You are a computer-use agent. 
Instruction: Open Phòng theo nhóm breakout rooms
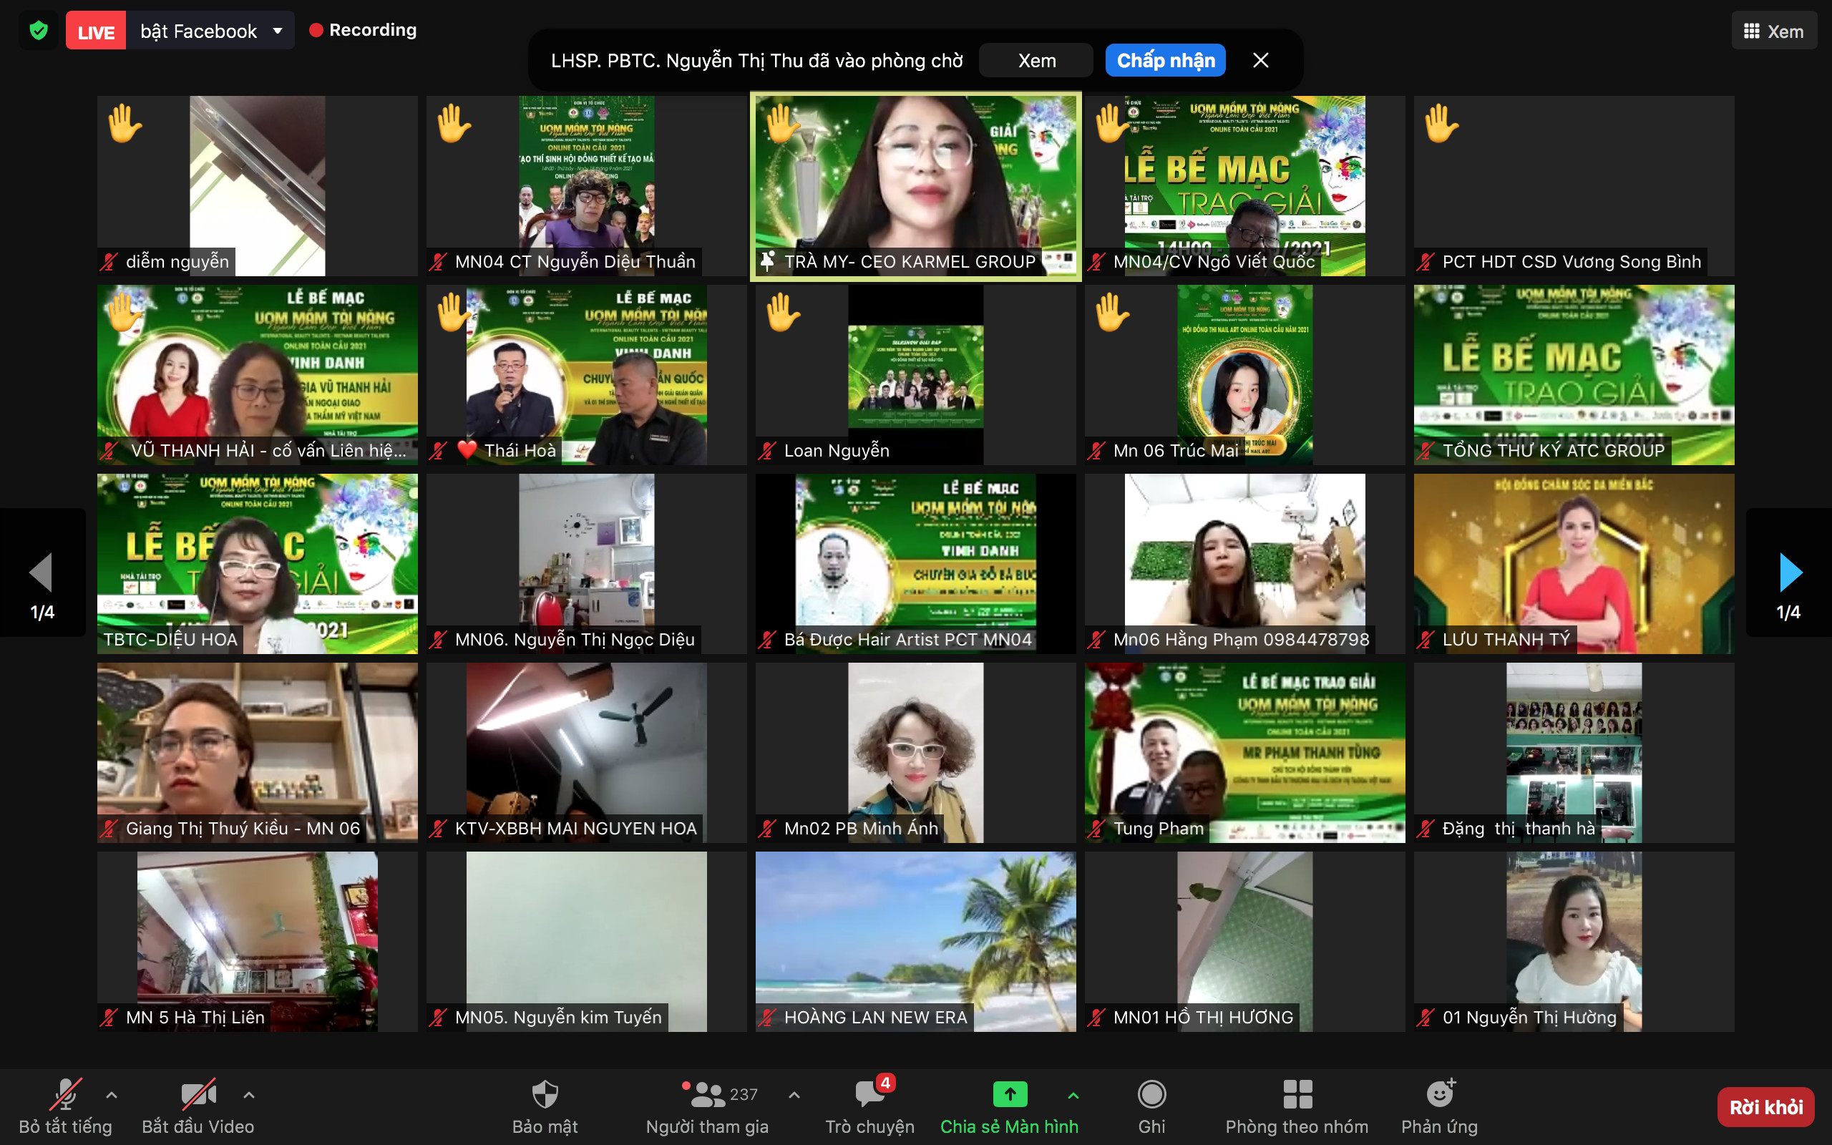[x=1297, y=1106]
